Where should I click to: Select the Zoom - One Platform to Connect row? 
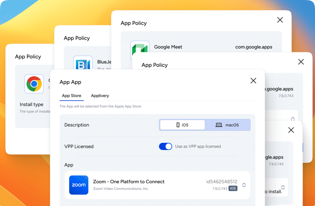point(157,185)
